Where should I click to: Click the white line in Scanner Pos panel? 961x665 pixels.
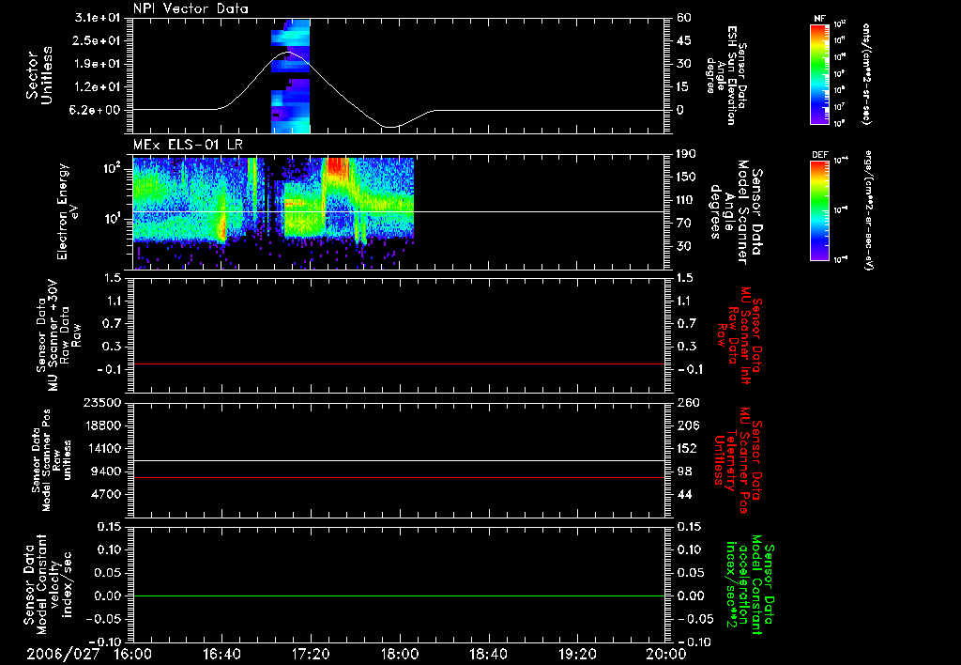click(x=398, y=460)
